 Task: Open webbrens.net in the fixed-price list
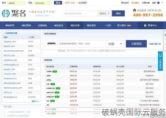click(x=10, y=60)
